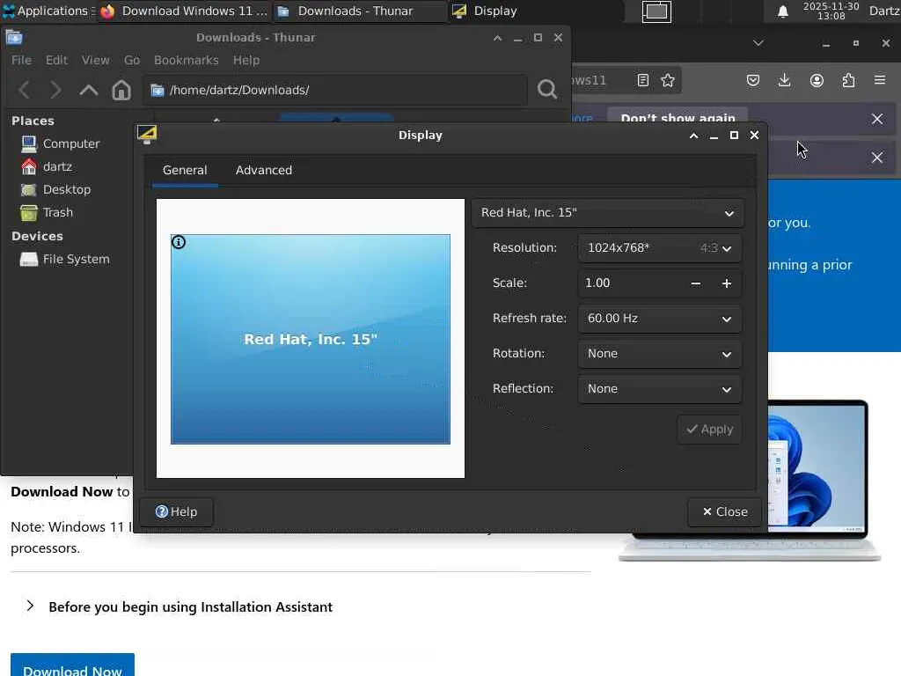Open the Go menu in Thunar
This screenshot has width=901, height=676.
point(132,60)
